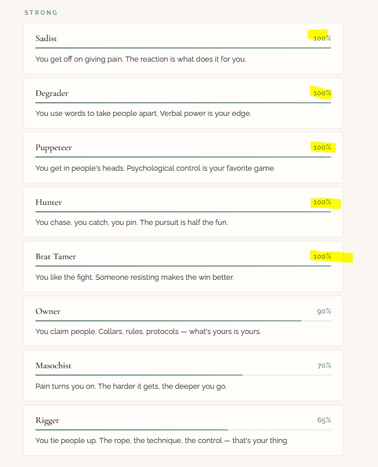Click the description text under Rigger
The width and height of the screenshot is (378, 467).
[162, 441]
